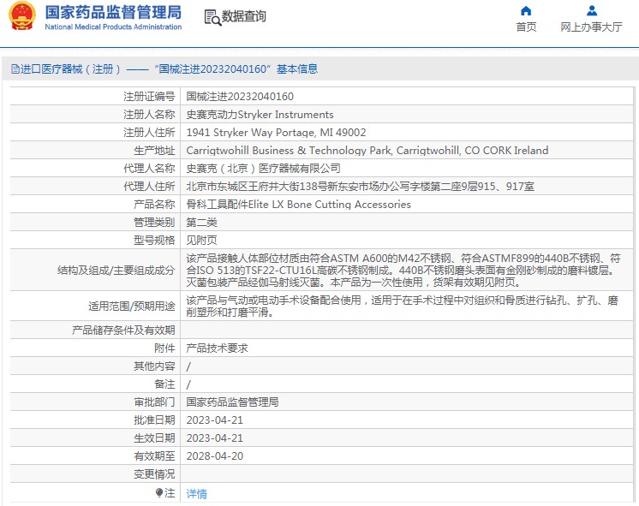
Task: Click the document icon before 进口医疗器械
Action: point(15,68)
